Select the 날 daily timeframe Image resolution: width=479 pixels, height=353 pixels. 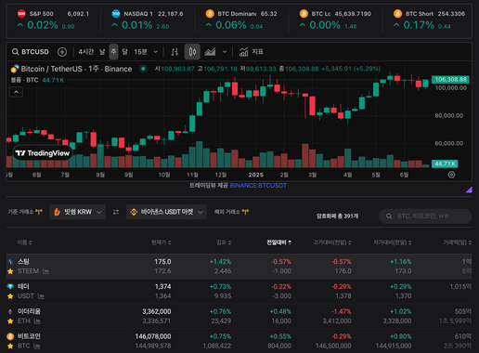pos(102,52)
